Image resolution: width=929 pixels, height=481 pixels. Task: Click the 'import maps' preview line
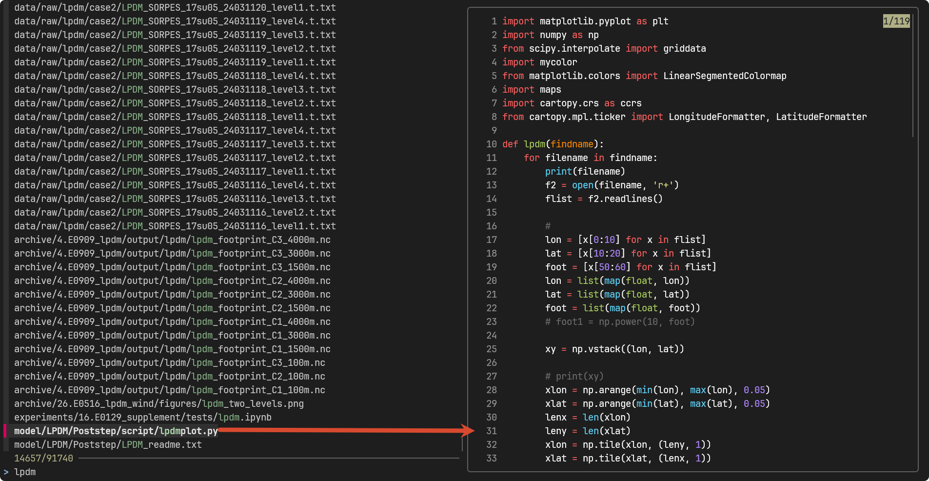(532, 89)
